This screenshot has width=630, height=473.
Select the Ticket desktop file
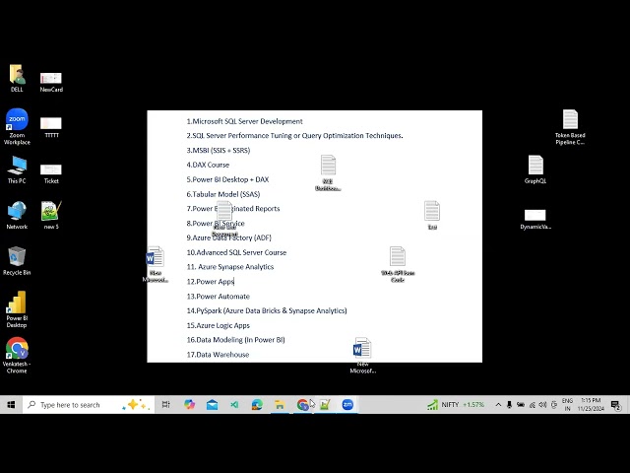(51, 173)
